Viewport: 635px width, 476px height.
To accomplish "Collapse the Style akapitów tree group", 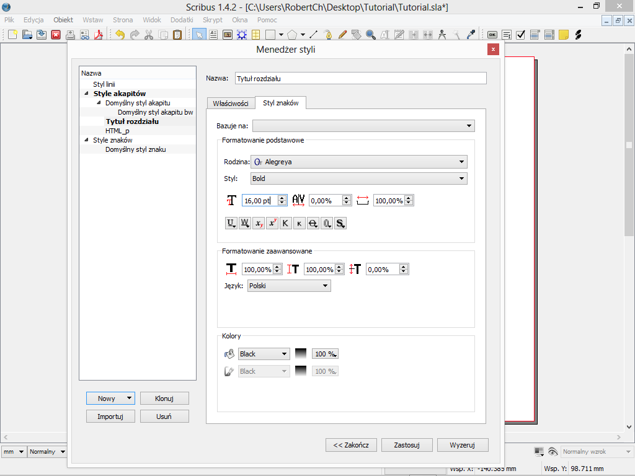I will [87, 94].
